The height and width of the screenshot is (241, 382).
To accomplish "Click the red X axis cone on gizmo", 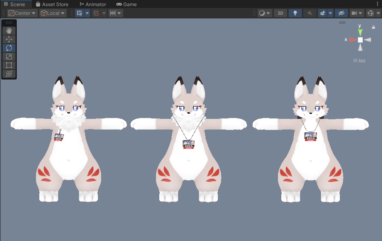I will click(353, 39).
